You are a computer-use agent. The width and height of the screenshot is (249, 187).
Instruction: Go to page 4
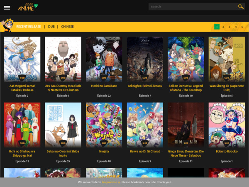(236, 27)
